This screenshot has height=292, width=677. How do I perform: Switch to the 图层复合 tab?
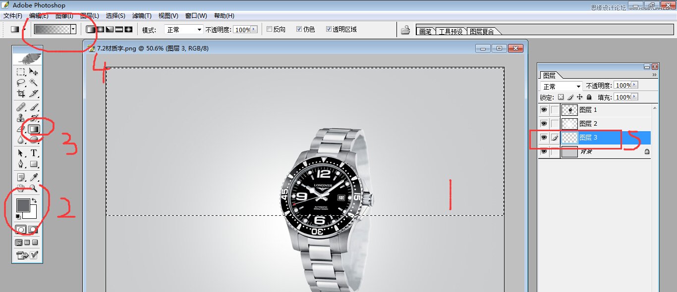coord(482,31)
